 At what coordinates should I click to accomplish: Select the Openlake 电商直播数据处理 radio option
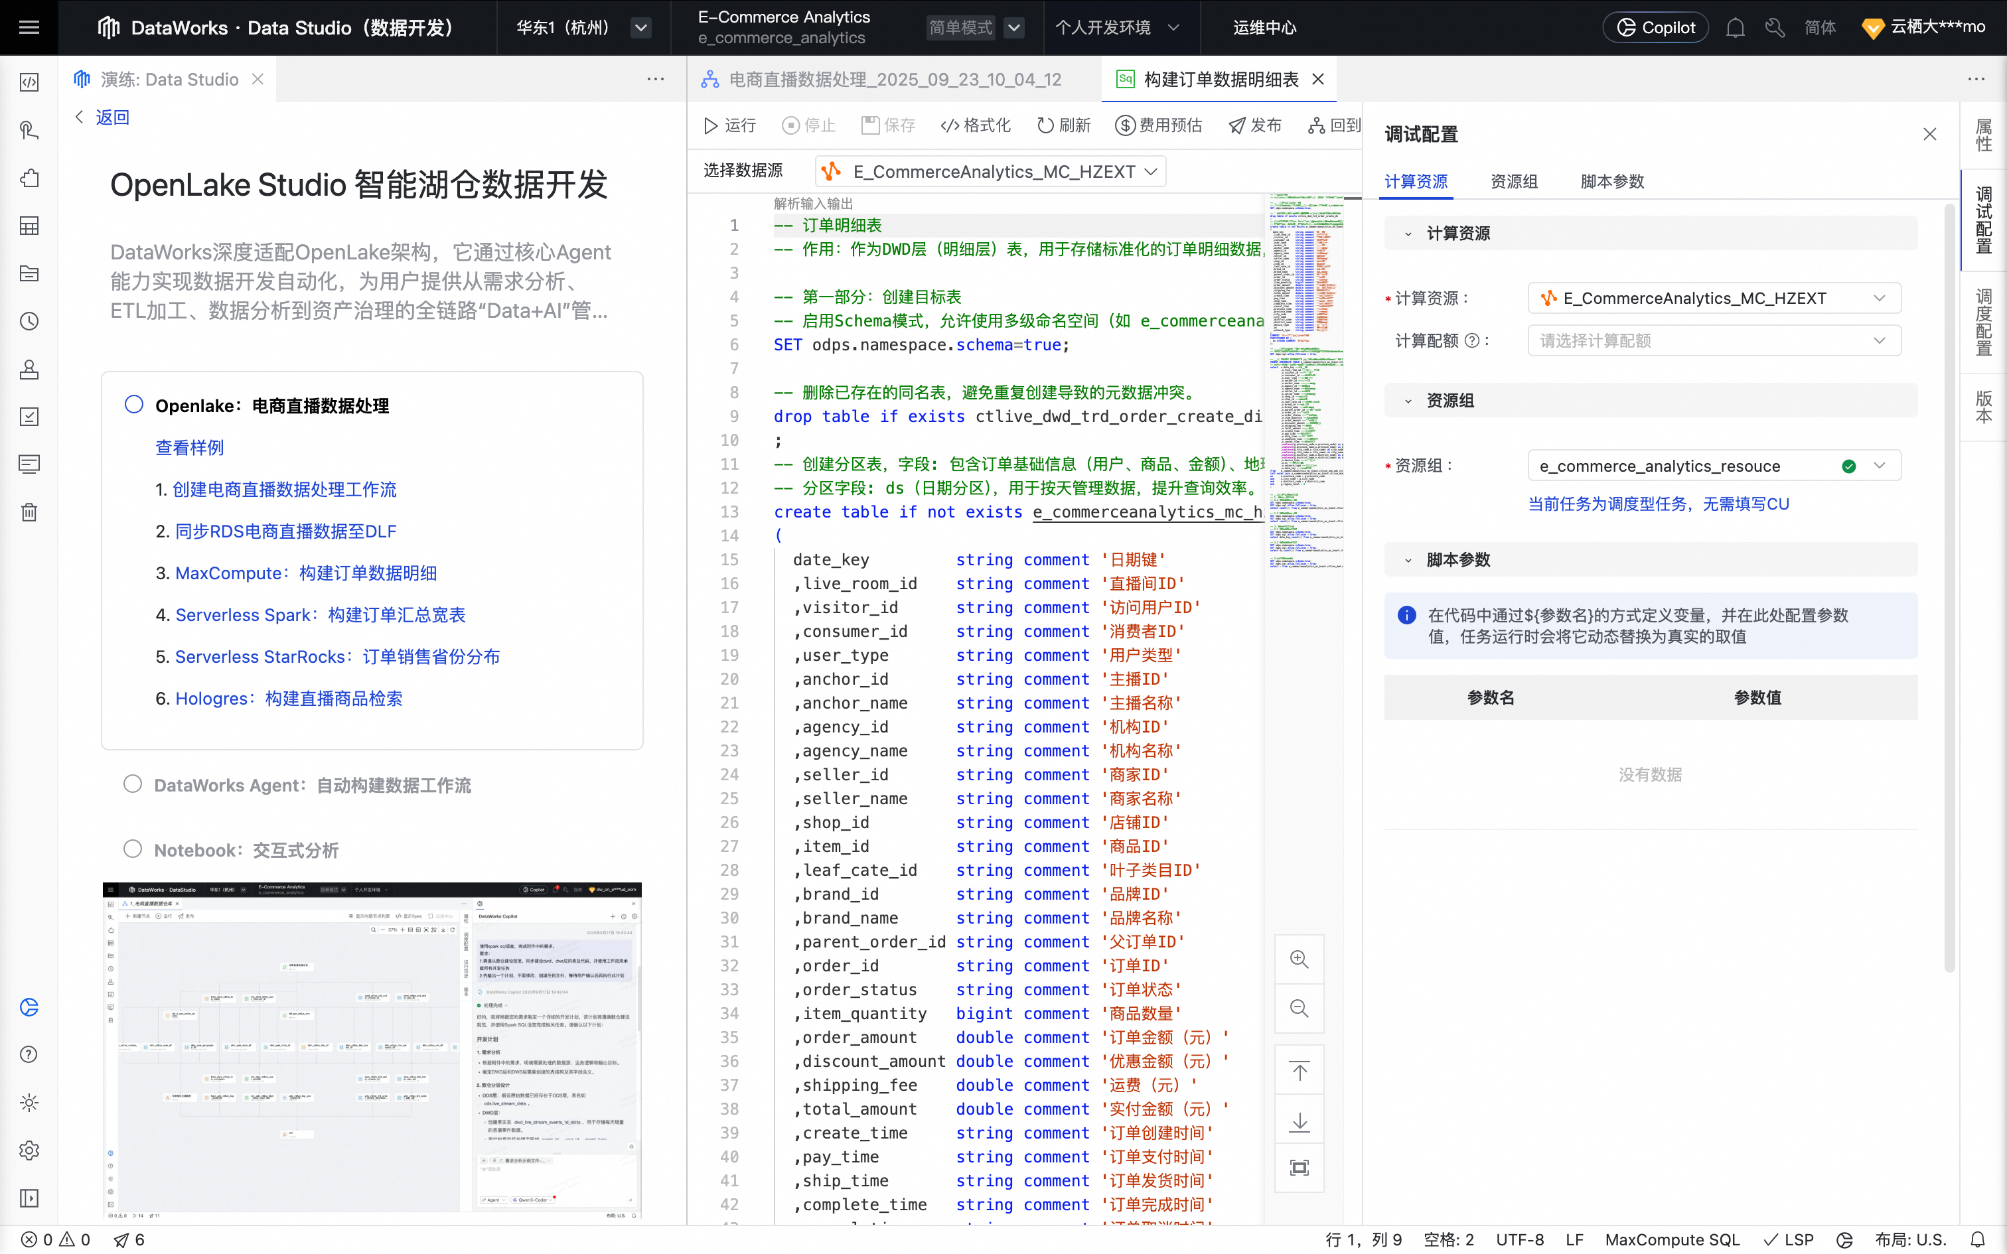point(133,405)
